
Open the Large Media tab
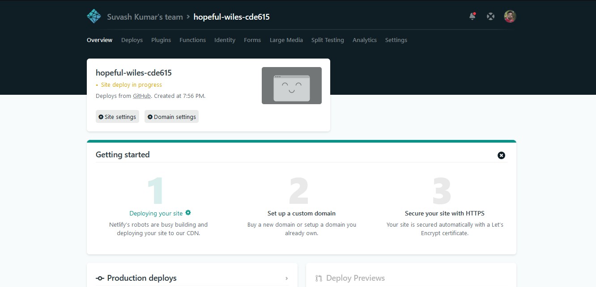click(x=286, y=40)
